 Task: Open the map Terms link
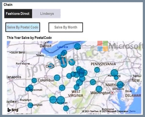(x=132, y=111)
